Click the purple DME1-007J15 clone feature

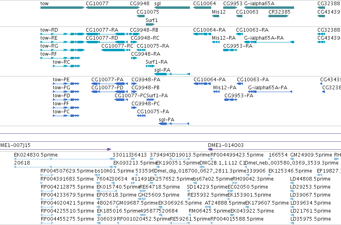[55, 149]
